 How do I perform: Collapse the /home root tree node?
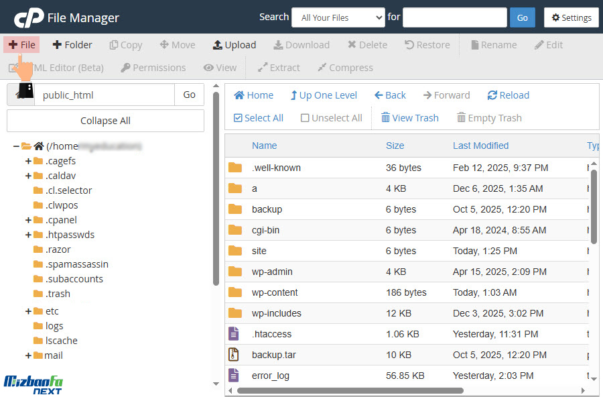point(16,146)
